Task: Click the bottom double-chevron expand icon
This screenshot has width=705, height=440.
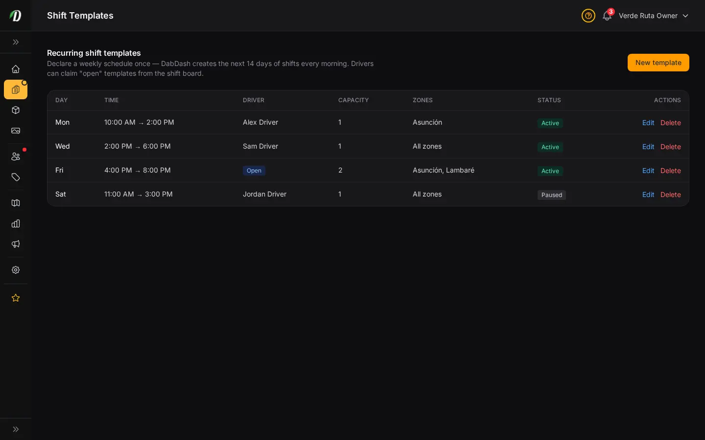Action: click(x=16, y=429)
